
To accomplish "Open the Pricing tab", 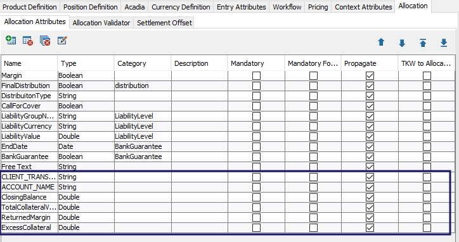I will (318, 7).
